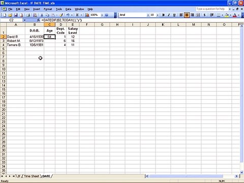Copy the selection with the Copy icon

coord(47,15)
